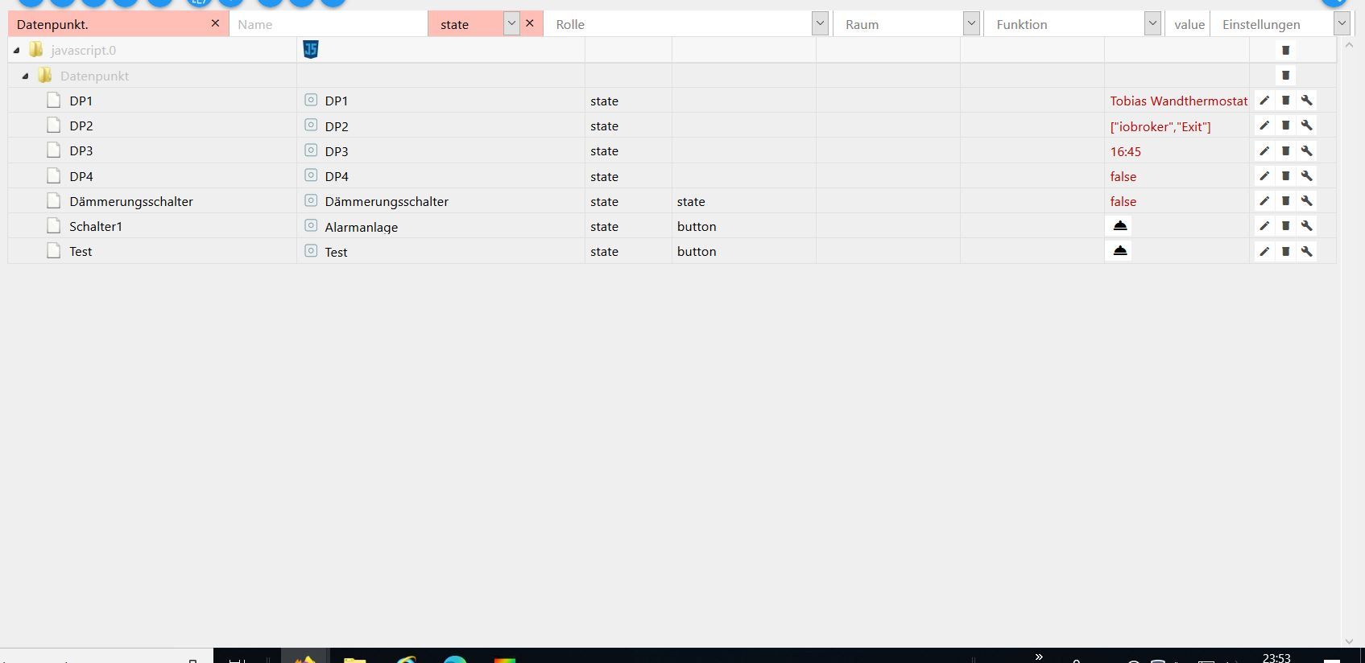1365x663 pixels.
Task: Open the state type filter dropdown
Action: 511,24
